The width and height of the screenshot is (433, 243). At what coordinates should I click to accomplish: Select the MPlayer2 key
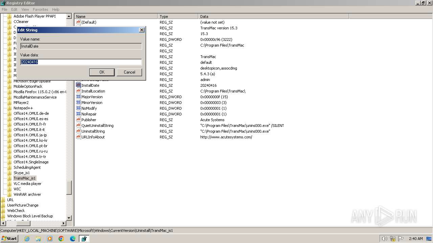coord(21,103)
